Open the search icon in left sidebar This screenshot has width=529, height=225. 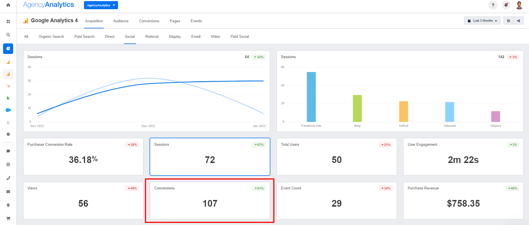tap(8, 35)
